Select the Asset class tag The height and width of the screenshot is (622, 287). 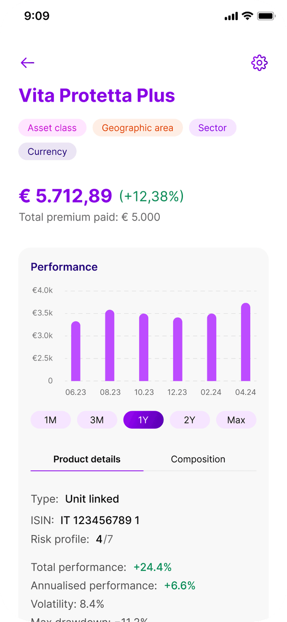point(52,128)
